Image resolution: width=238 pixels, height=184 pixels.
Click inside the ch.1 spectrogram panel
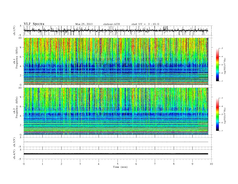[x=116, y=61]
